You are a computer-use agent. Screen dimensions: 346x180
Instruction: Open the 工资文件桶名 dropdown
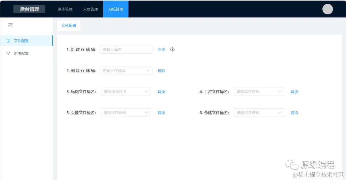pos(259,92)
